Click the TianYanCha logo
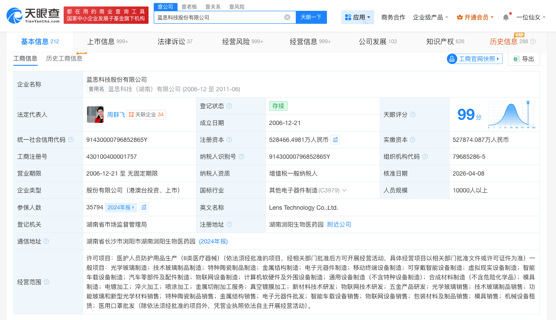Screen dimensions: 556x320 (33, 16)
